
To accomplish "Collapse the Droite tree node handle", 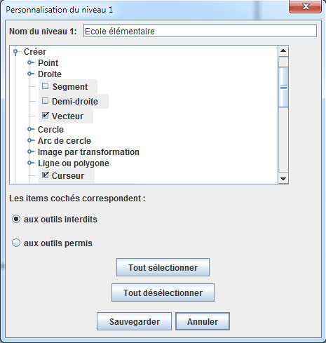I will pos(29,74).
